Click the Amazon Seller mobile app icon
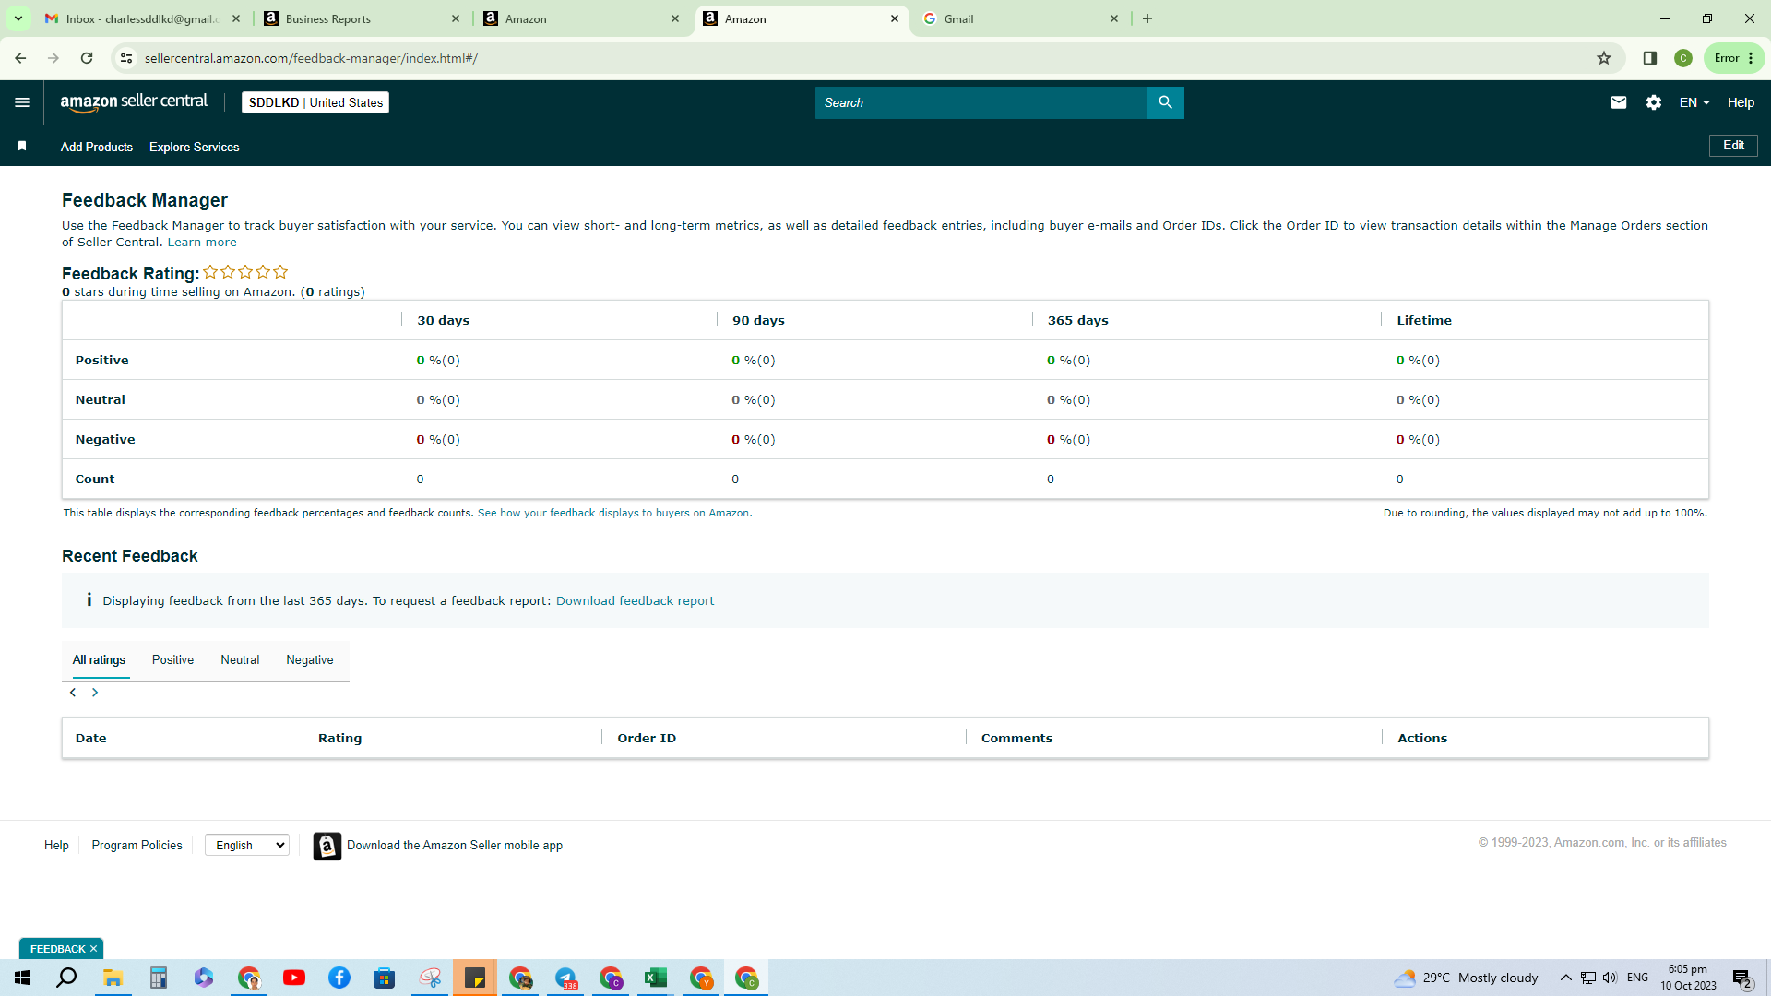Screen dimensions: 1771x996 tap(327, 846)
